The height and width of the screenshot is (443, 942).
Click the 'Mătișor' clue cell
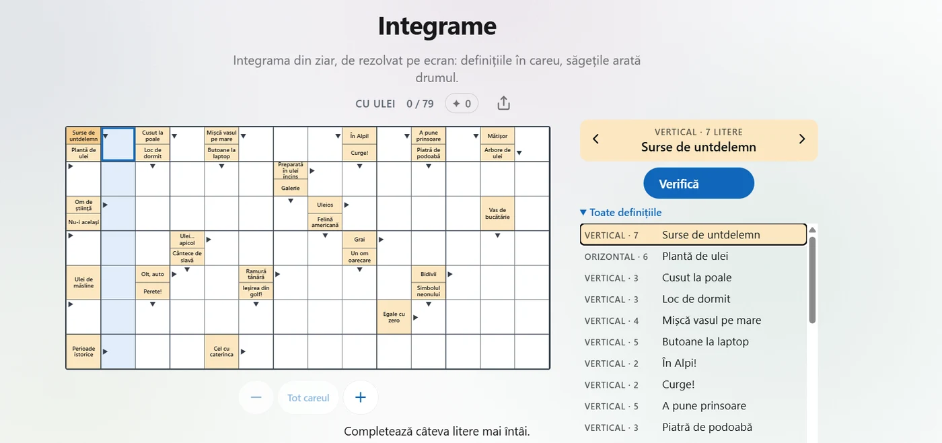click(497, 136)
